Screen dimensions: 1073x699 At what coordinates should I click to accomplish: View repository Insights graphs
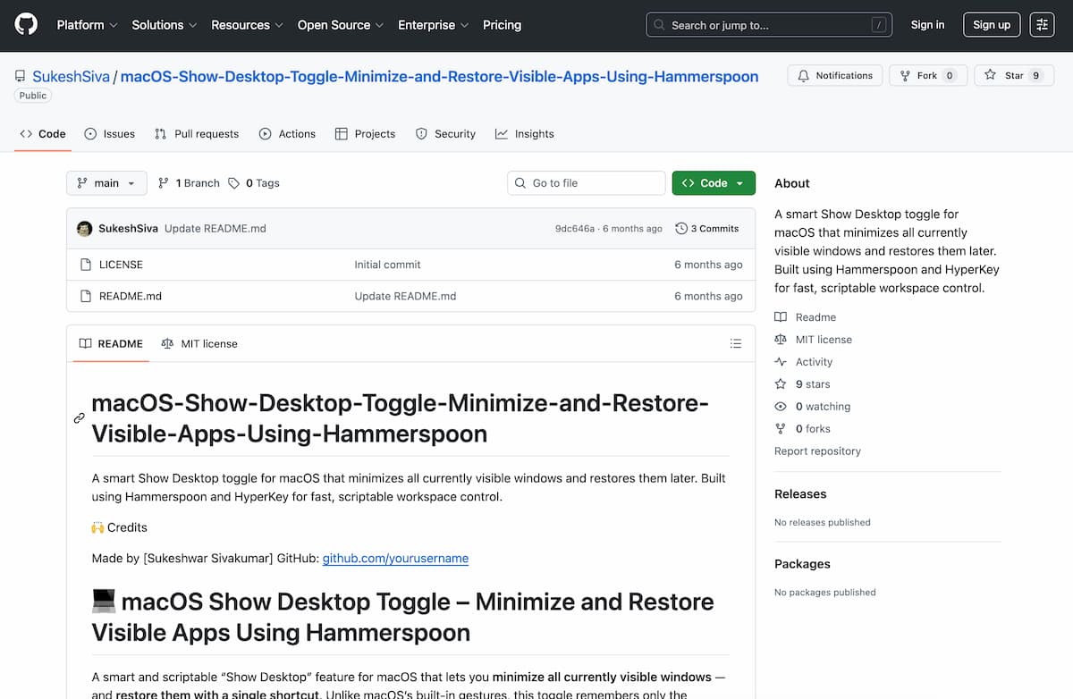pyautogui.click(x=524, y=133)
